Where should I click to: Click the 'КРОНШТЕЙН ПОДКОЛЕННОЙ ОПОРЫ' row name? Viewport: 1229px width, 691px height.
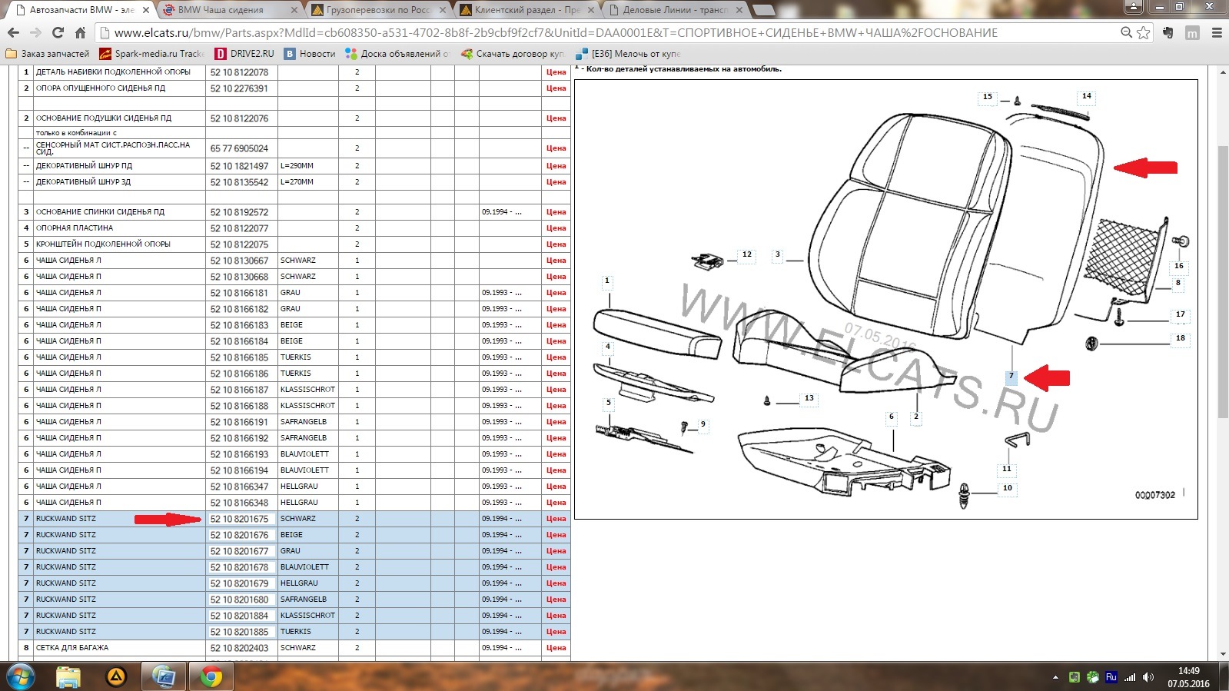(103, 244)
